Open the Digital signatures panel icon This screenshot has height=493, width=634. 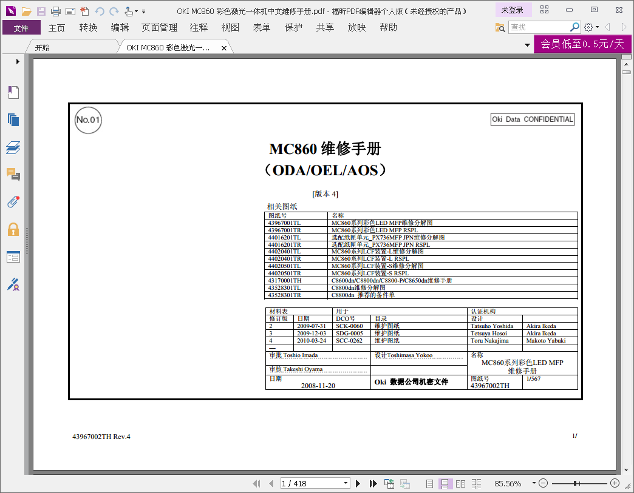[13, 284]
